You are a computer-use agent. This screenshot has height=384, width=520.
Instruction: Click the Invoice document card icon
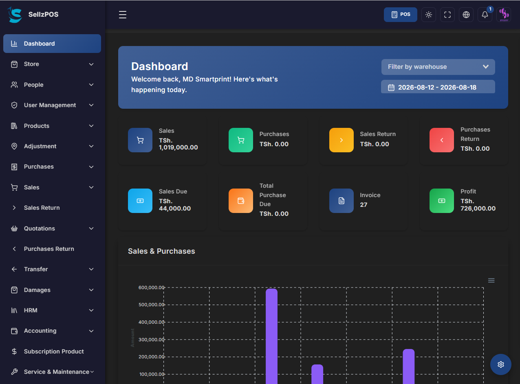click(x=342, y=201)
